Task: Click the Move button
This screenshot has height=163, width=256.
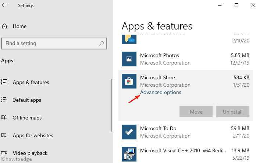Action: 196,112
